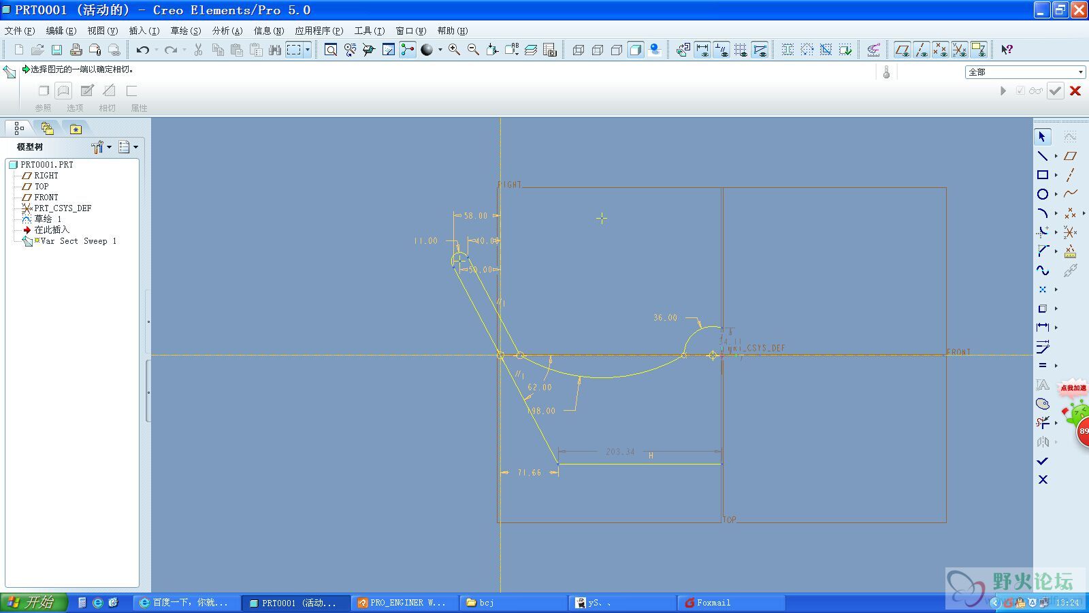Open the 工具(T) menu

tap(370, 31)
